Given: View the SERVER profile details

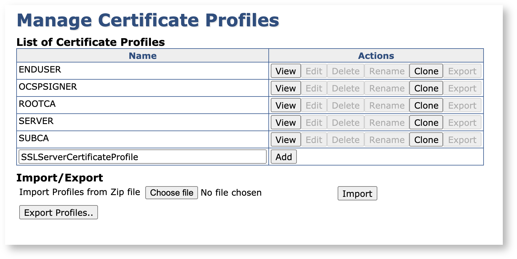Looking at the screenshot, I should (286, 123).
